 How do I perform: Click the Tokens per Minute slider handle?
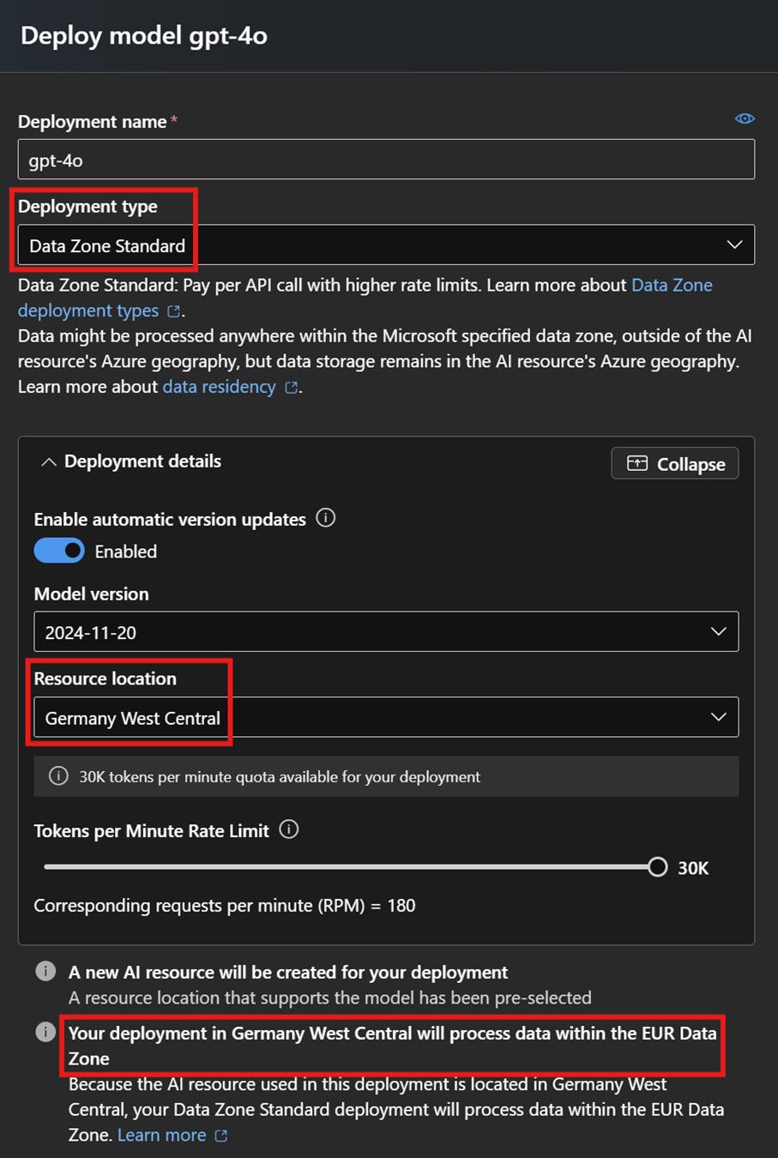pos(658,867)
